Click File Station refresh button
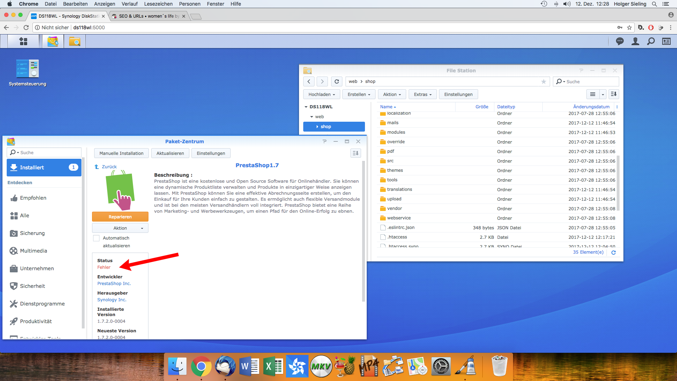This screenshot has height=381, width=677. click(336, 81)
